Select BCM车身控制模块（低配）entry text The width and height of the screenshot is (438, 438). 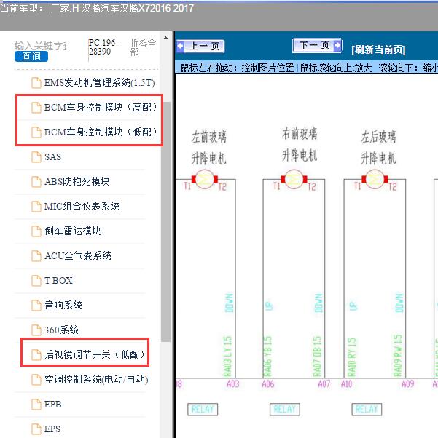coord(101,132)
